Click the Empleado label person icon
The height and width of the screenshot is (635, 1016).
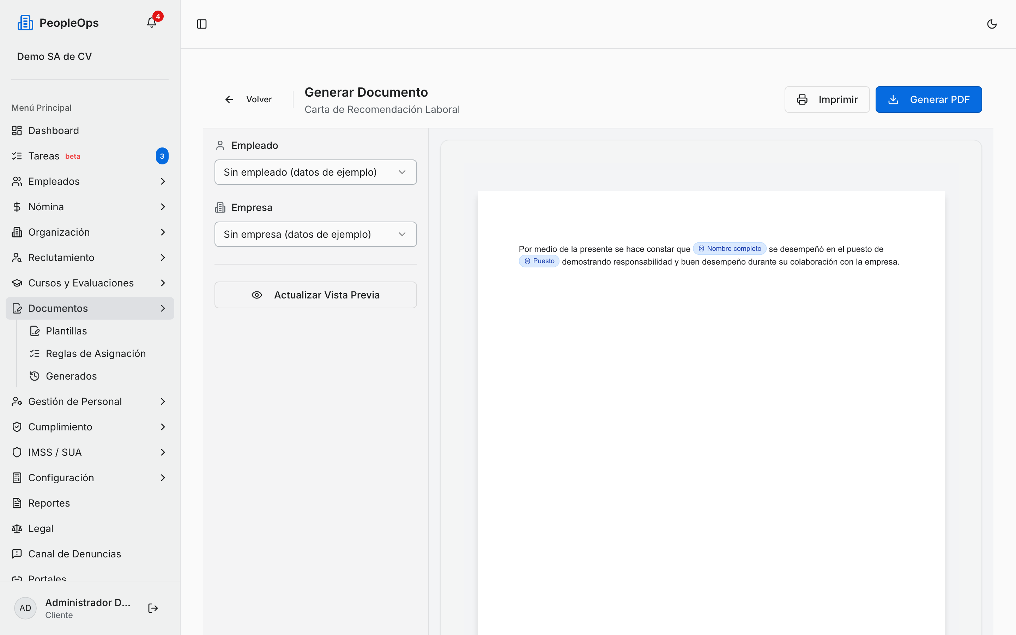(x=220, y=145)
